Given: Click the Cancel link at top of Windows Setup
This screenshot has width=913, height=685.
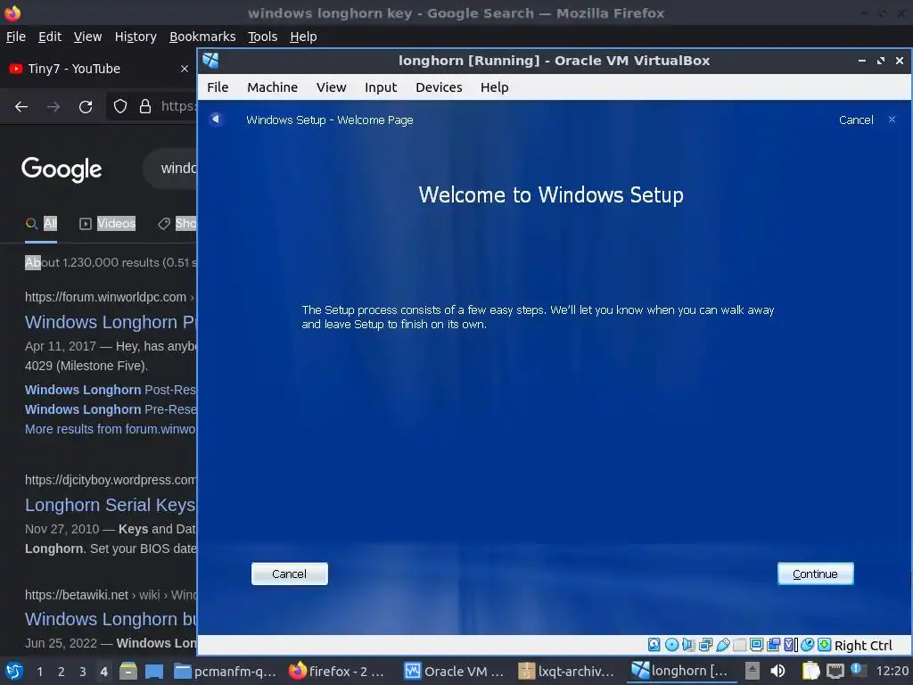Looking at the screenshot, I should [x=856, y=120].
